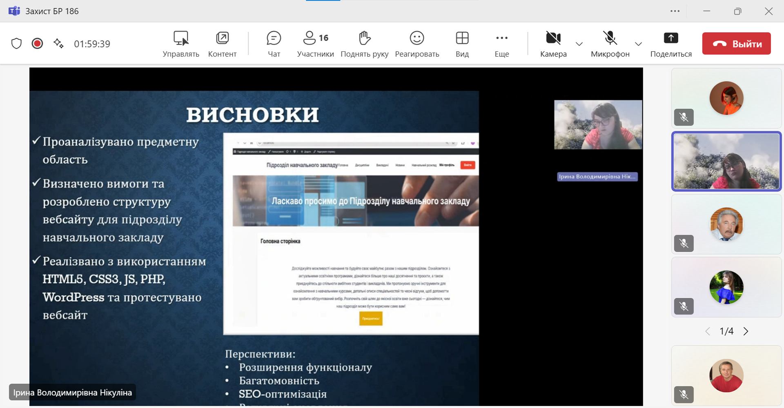Select the gray-haired man's participant tile
Viewport: 784px width, 408px height.
click(x=726, y=224)
